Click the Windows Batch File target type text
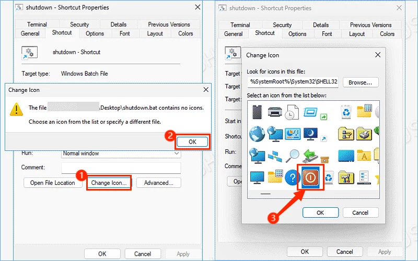 84,74
